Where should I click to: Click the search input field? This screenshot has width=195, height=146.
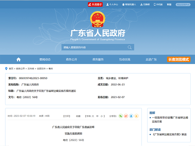pos(94,47)
